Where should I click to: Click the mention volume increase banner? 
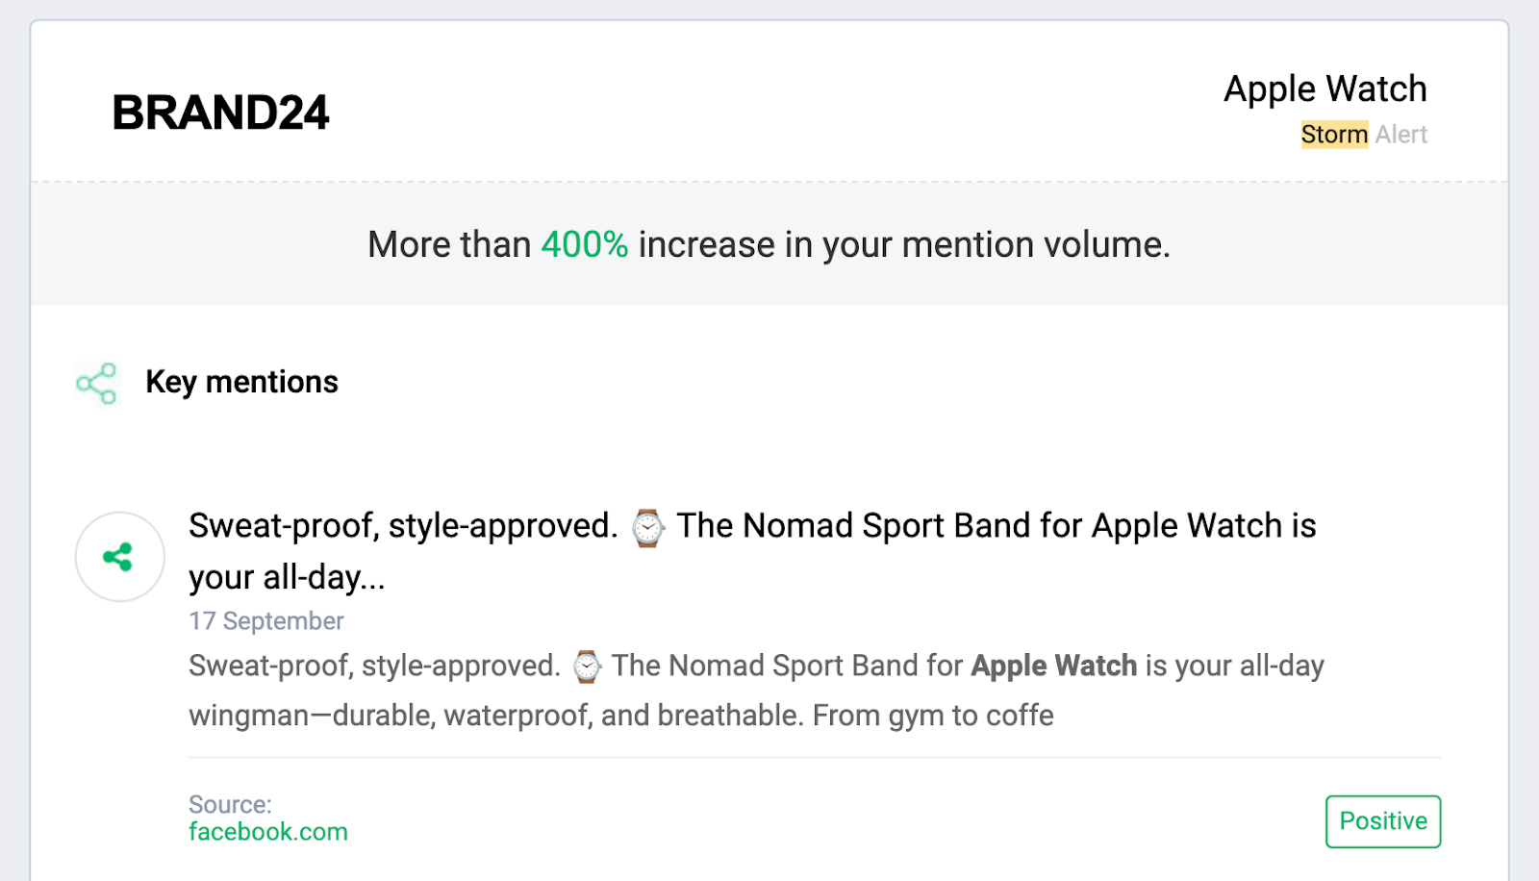click(769, 244)
